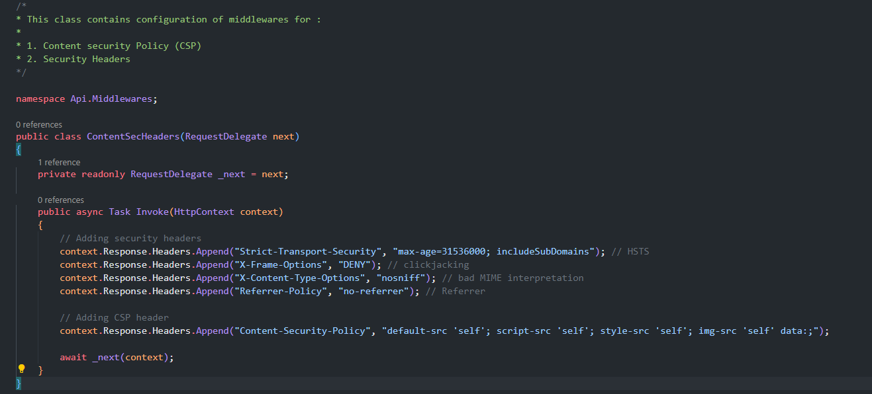Open the '0 references' CodeLens above ContentSecHeaders

click(38, 124)
